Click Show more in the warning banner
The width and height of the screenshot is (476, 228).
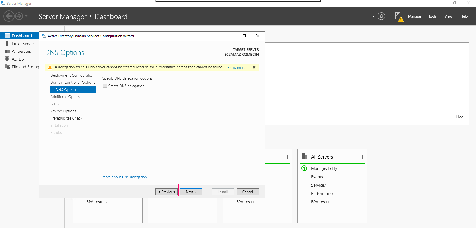237,68
